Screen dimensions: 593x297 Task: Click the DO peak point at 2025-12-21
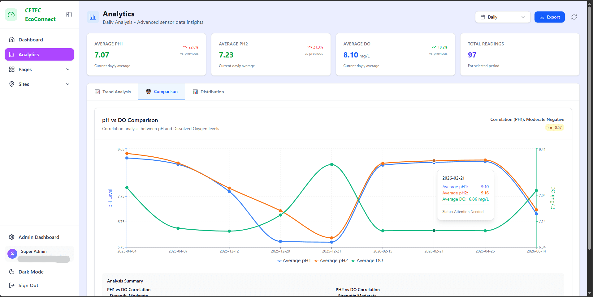click(331, 164)
